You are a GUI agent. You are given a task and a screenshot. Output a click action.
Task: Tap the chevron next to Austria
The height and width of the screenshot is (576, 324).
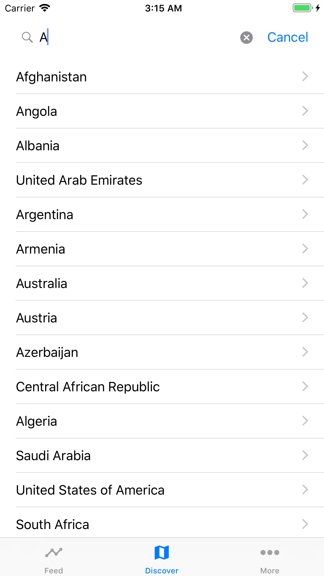point(305,317)
